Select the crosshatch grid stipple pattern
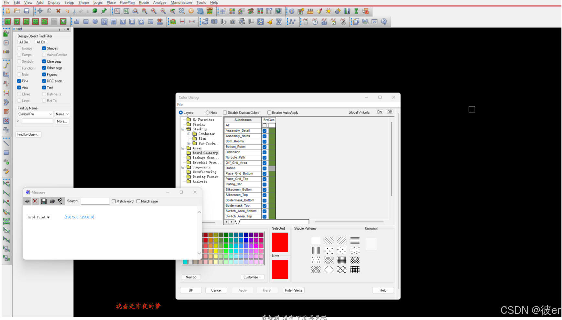562x320 pixels. point(342,260)
